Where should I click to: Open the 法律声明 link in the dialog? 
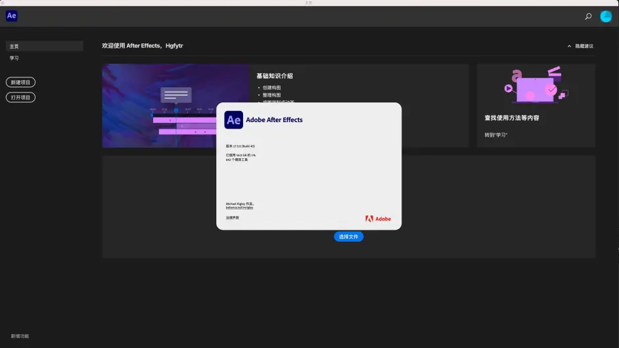(232, 218)
